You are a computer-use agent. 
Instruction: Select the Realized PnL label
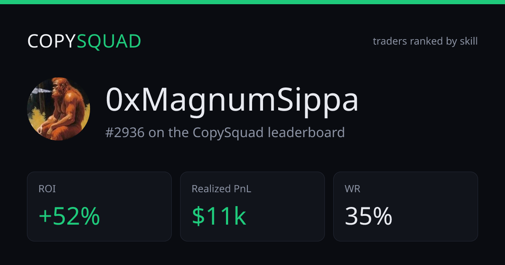point(221,189)
